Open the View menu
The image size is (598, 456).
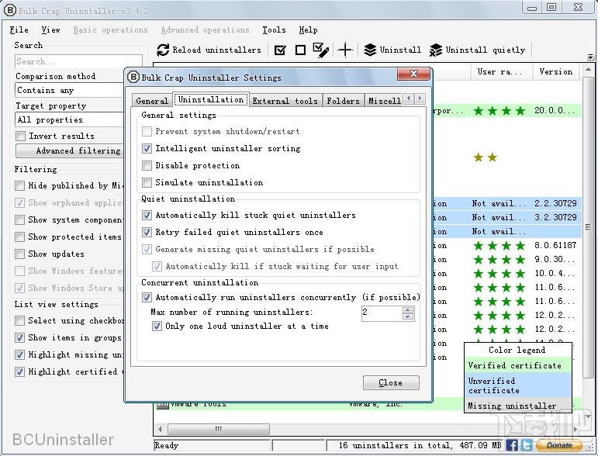point(50,29)
